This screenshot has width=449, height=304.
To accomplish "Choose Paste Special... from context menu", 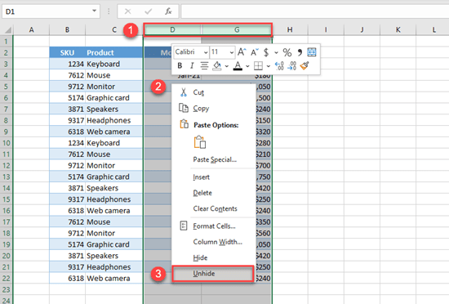I will [215, 159].
